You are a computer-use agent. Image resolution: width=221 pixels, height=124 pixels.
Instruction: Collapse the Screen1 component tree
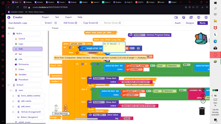click(x=8, y=85)
